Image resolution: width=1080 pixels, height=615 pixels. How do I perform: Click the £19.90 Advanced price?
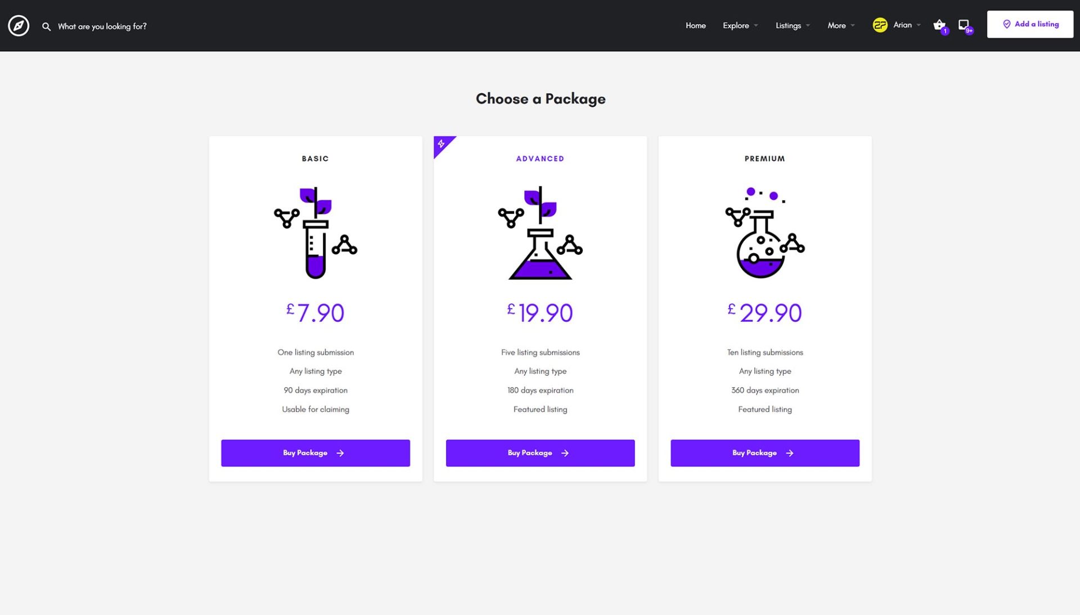tap(540, 313)
